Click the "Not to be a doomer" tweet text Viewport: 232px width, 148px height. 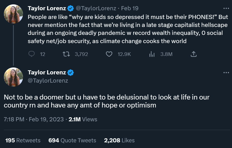(x=107, y=101)
